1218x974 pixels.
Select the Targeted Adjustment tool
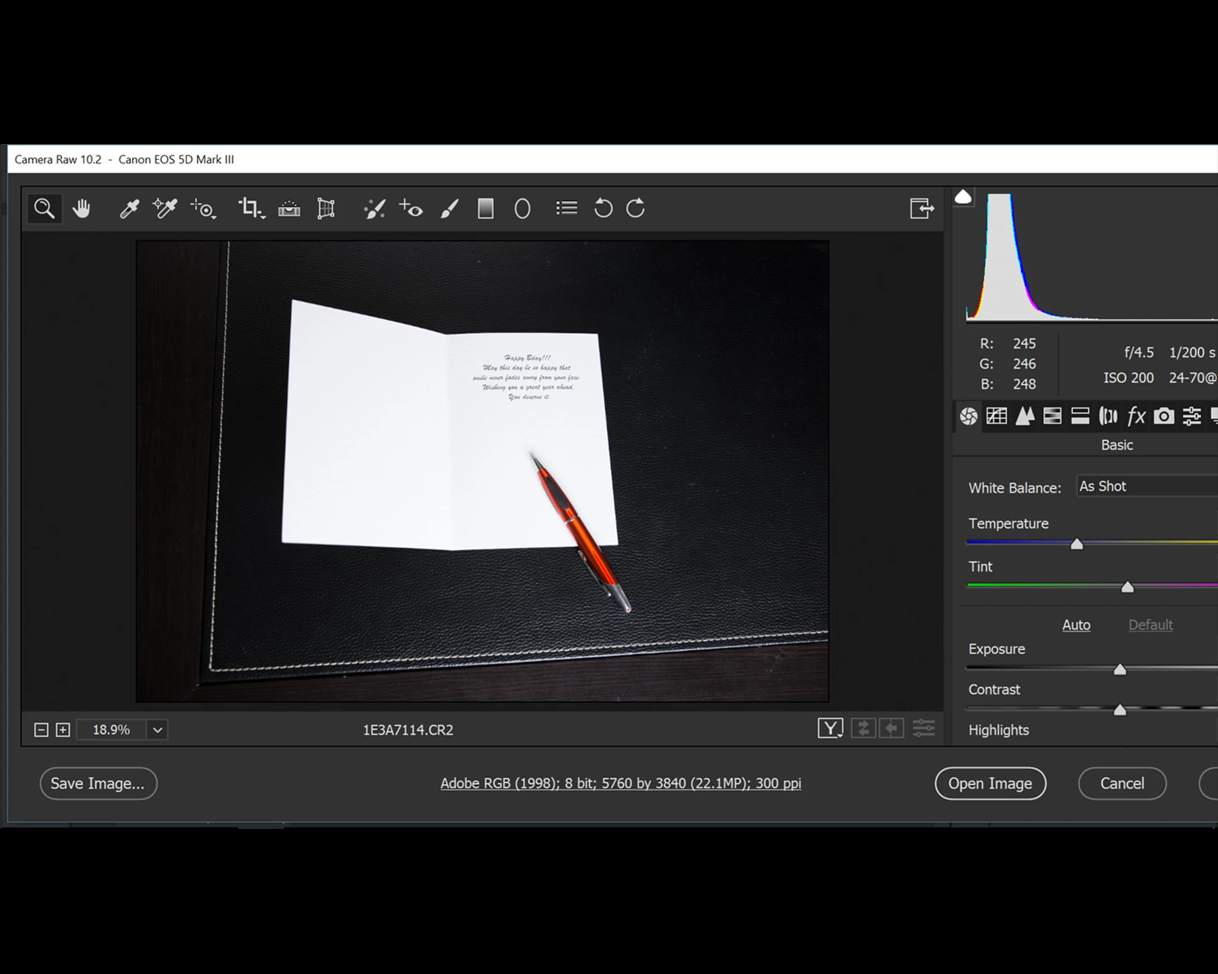tap(203, 209)
